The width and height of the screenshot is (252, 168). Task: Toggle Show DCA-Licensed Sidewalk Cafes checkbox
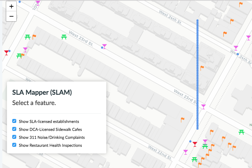click(x=14, y=129)
